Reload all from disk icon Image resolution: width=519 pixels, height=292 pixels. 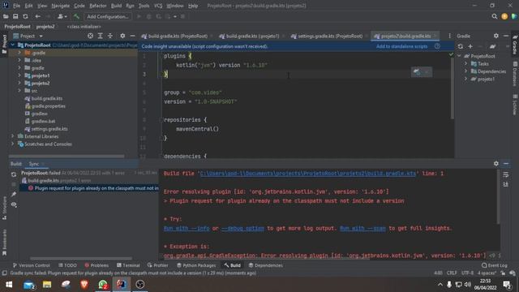[25, 16]
